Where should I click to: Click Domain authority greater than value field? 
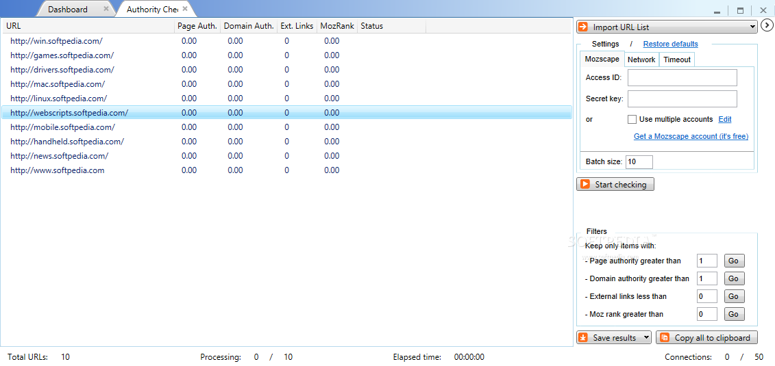pyautogui.click(x=706, y=278)
